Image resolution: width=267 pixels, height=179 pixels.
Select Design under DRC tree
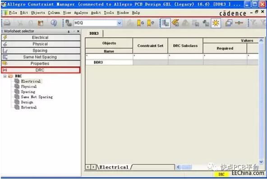[x=27, y=102]
